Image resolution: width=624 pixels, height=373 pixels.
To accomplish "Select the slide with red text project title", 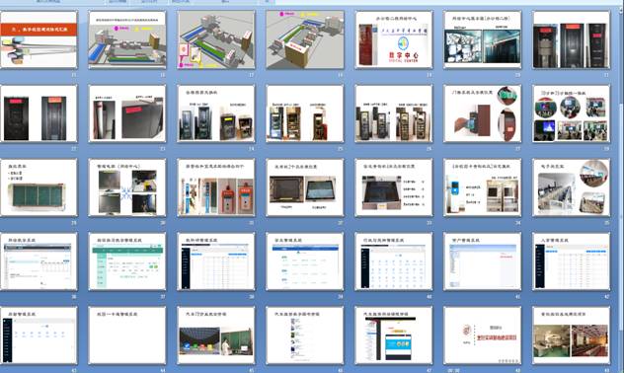I will (483, 335).
